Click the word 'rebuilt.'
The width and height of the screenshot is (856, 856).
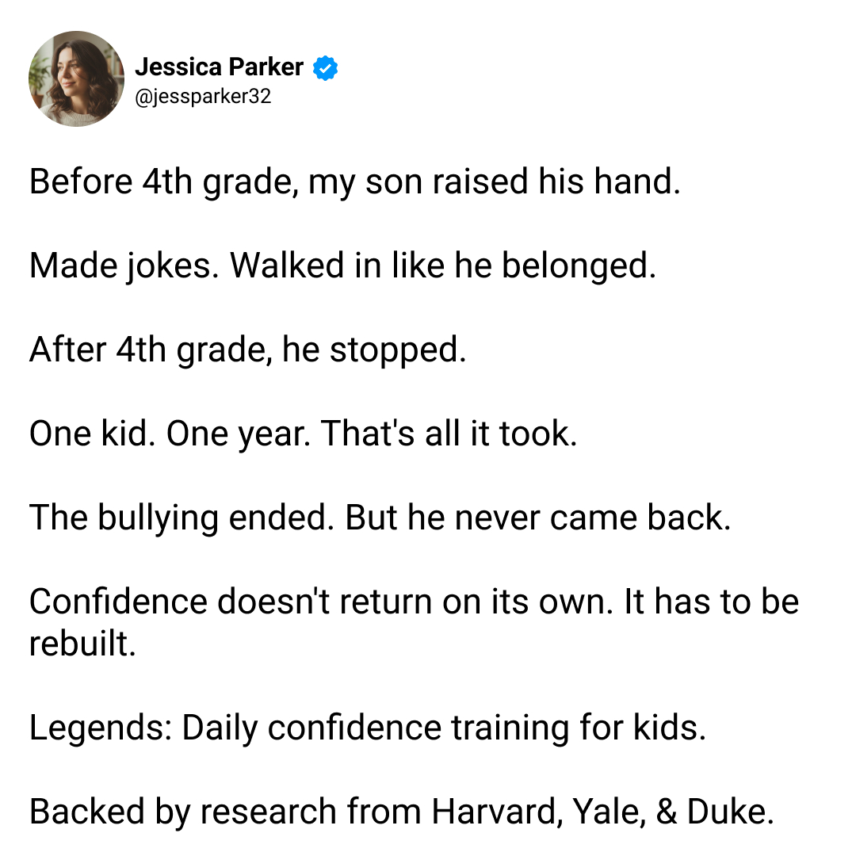pyautogui.click(x=82, y=643)
